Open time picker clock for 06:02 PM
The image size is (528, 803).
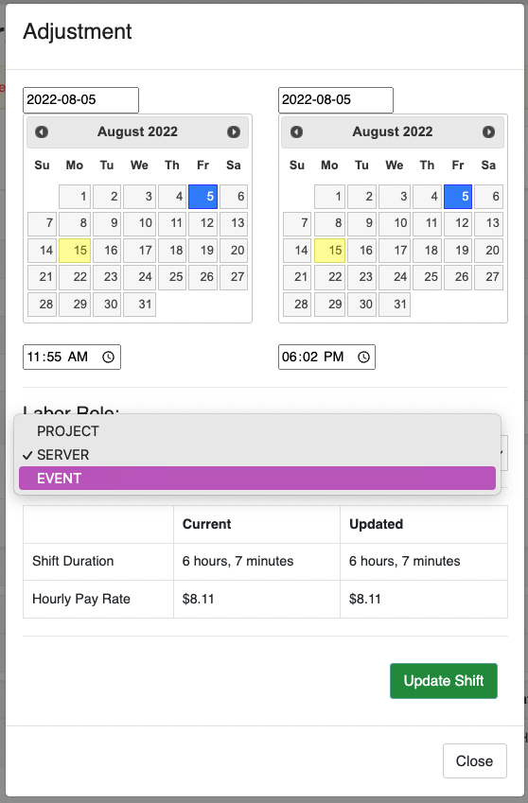363,357
